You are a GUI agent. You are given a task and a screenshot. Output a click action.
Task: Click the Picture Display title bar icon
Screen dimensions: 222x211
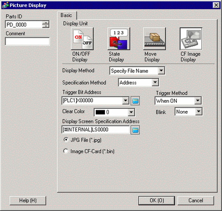[x=5, y=5]
